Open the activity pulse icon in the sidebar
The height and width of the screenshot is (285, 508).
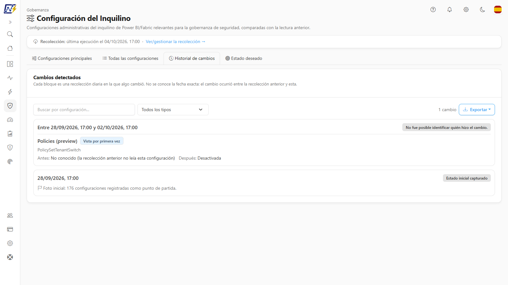[x=10, y=78]
